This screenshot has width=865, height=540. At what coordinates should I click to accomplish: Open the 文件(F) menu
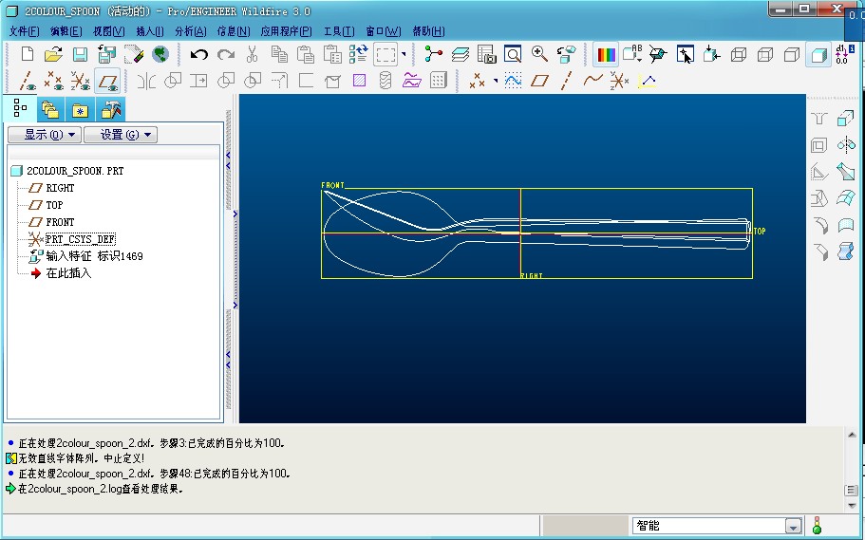(24, 31)
